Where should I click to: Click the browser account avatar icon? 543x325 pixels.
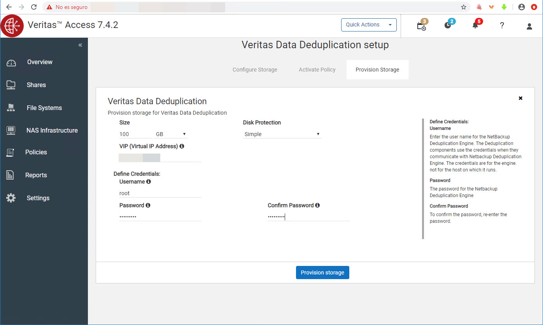click(x=522, y=7)
